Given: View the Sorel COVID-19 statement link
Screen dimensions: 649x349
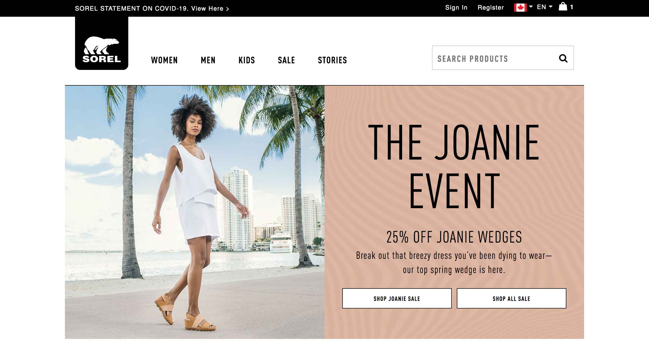Looking at the screenshot, I should [x=152, y=9].
